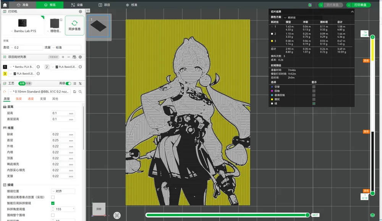Open nozzle 直径 diameter dropdown
This screenshot has width=382, height=221.
pyautogui.click(x=27, y=48)
